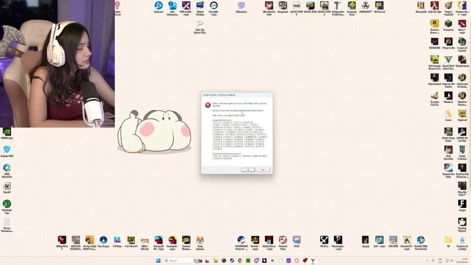Launch the Among Us red crewmate shortcut
This screenshot has height=265, width=471.
pyautogui.click(x=172, y=243)
